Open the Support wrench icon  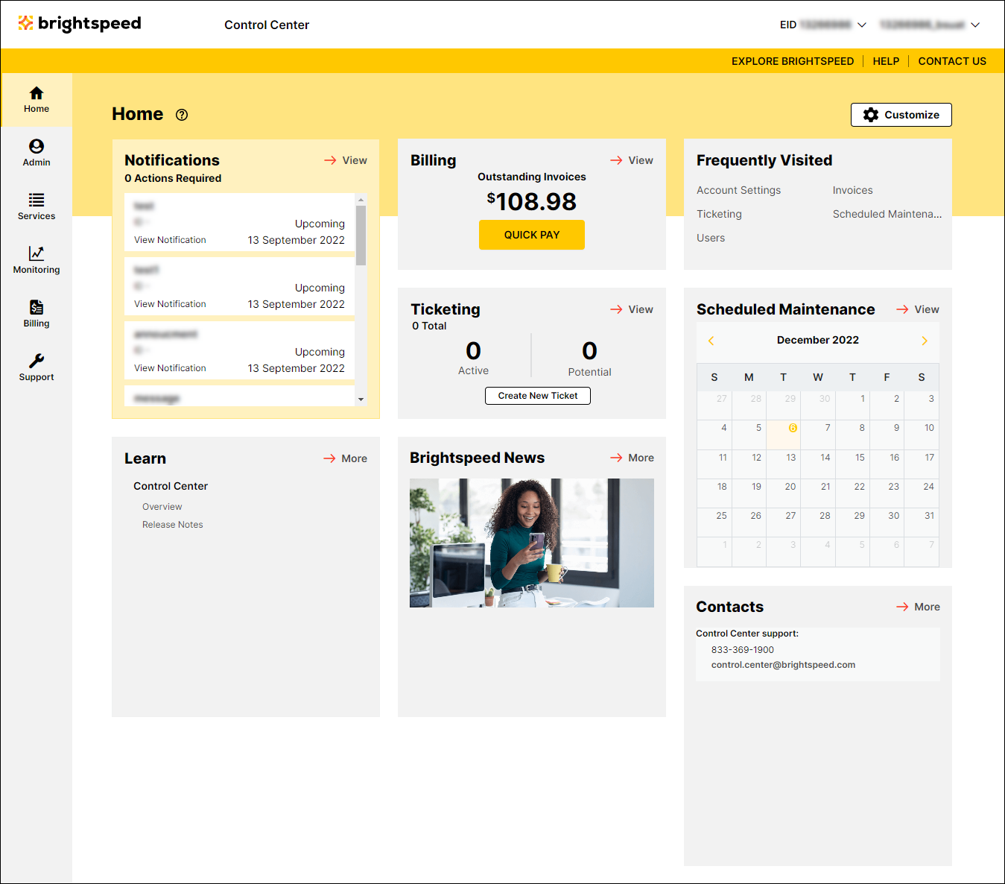pyautogui.click(x=37, y=362)
